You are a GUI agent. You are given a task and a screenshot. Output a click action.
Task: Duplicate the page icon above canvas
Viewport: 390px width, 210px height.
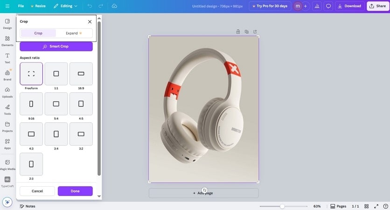[x=246, y=32]
